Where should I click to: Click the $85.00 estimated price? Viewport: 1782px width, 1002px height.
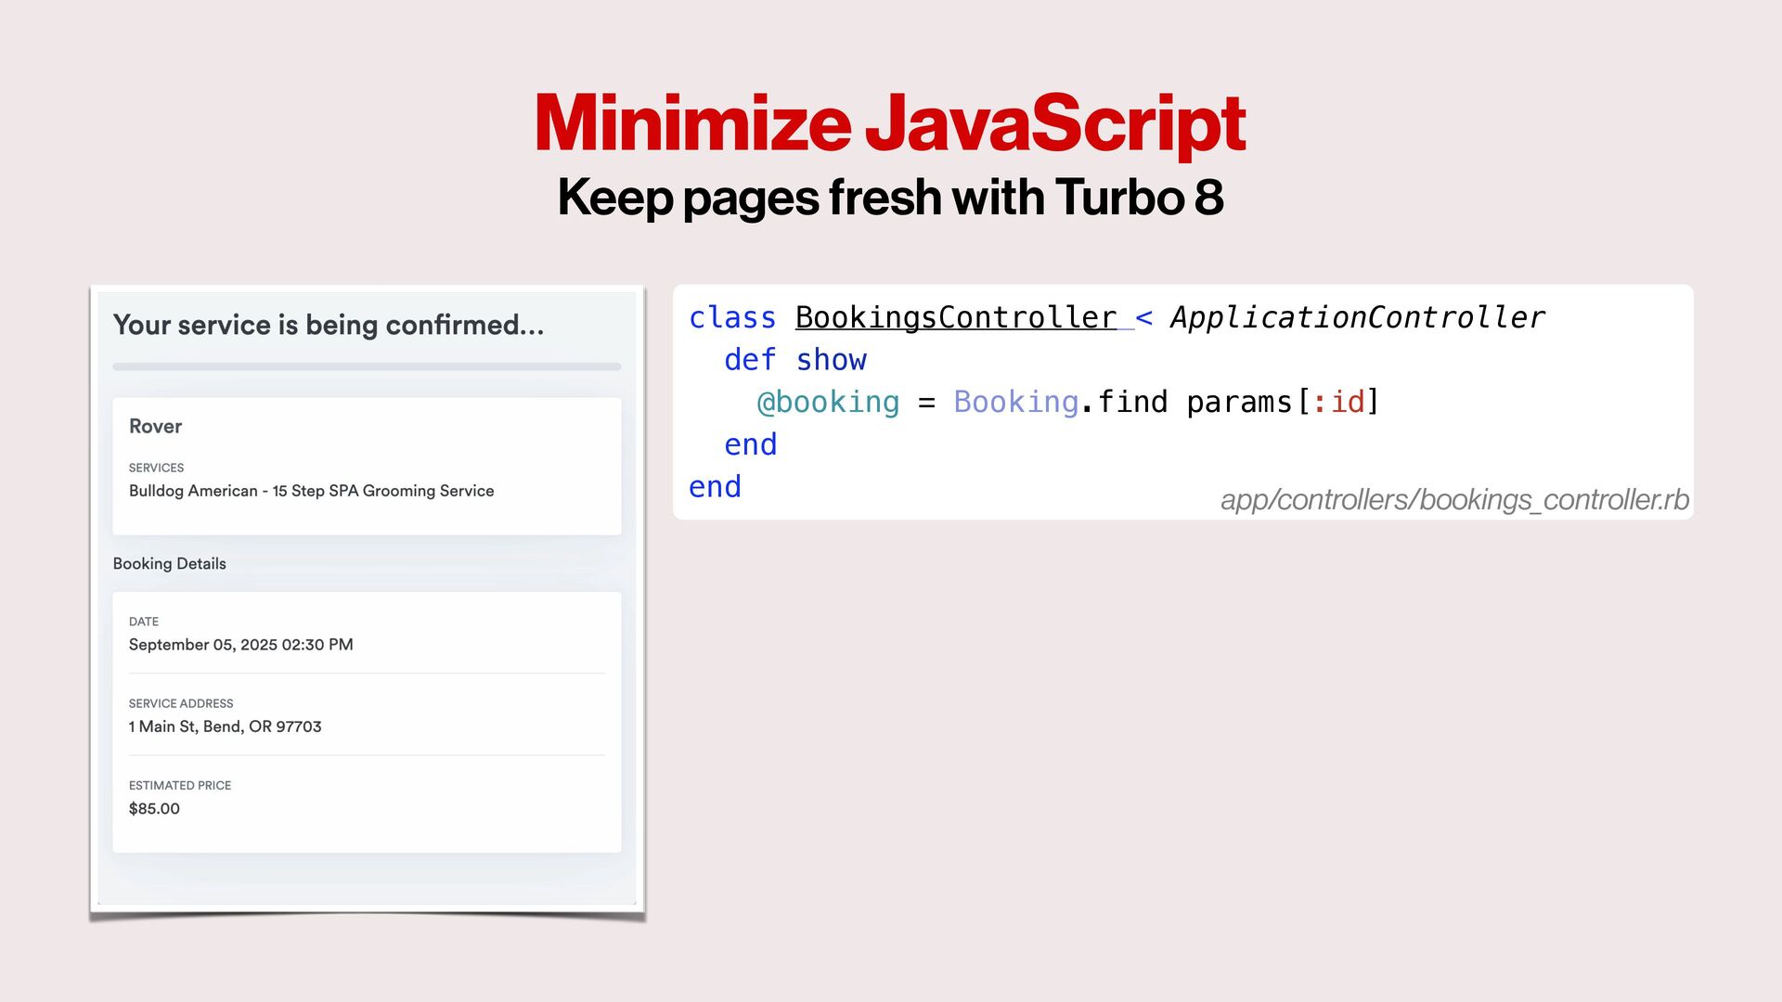[154, 808]
